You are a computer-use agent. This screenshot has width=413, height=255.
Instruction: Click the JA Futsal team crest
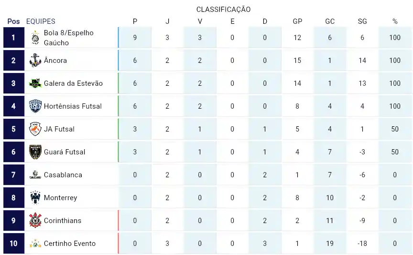(x=35, y=129)
